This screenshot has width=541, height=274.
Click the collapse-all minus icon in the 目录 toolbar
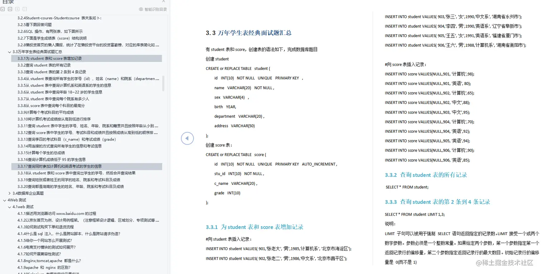pyautogui.click(x=24, y=9)
